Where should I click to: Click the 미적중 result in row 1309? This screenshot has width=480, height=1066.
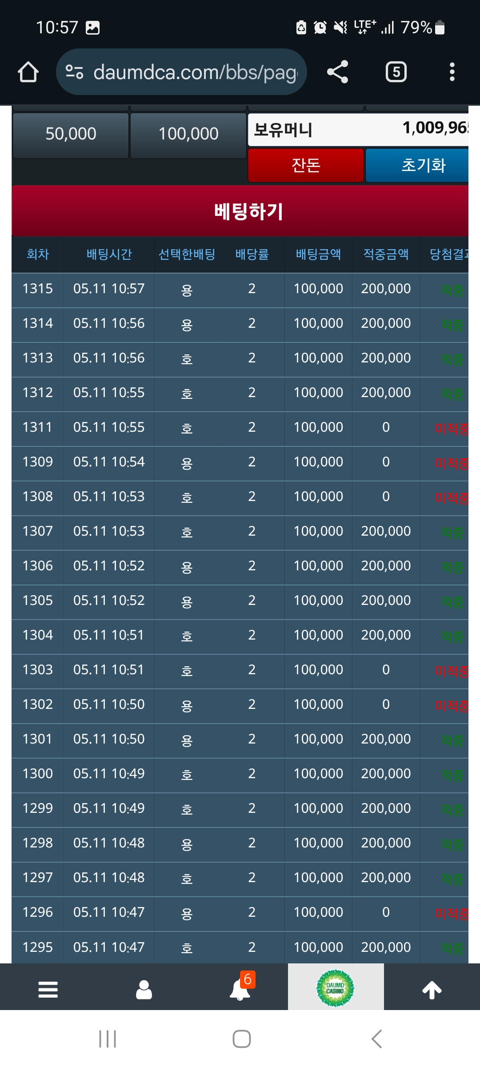[x=452, y=464]
